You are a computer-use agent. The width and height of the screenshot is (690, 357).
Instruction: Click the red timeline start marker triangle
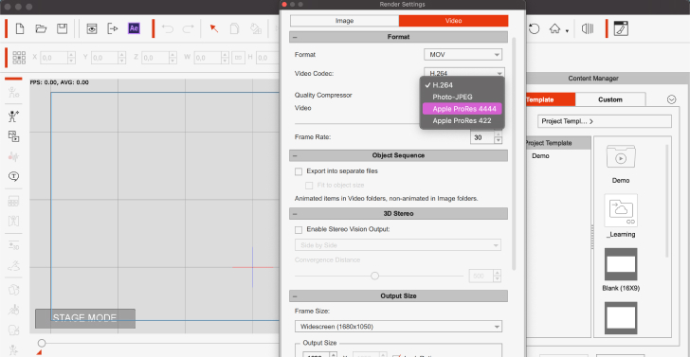[39, 352]
